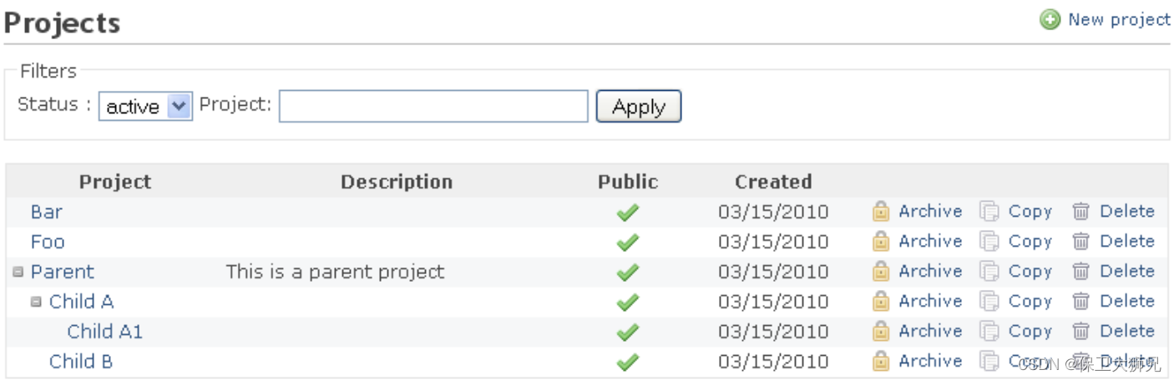The width and height of the screenshot is (1174, 380).
Task: Click the trash Delete icon for Parent
Action: [1080, 272]
